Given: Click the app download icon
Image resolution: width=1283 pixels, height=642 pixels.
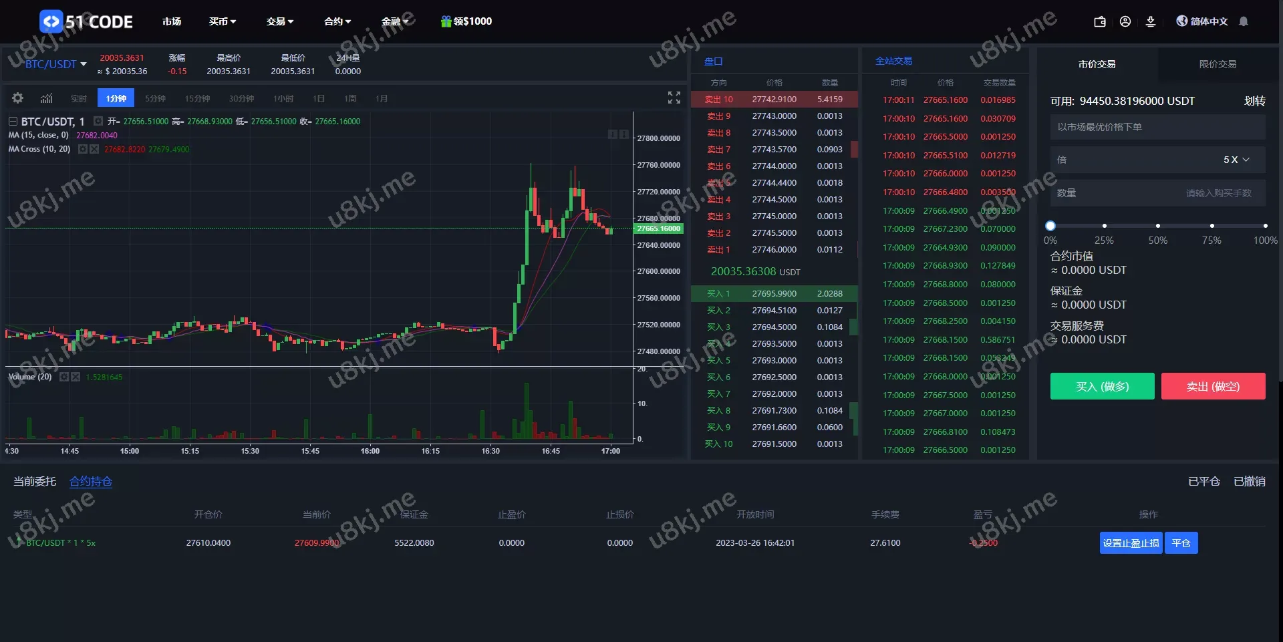Looking at the screenshot, I should (x=1151, y=21).
